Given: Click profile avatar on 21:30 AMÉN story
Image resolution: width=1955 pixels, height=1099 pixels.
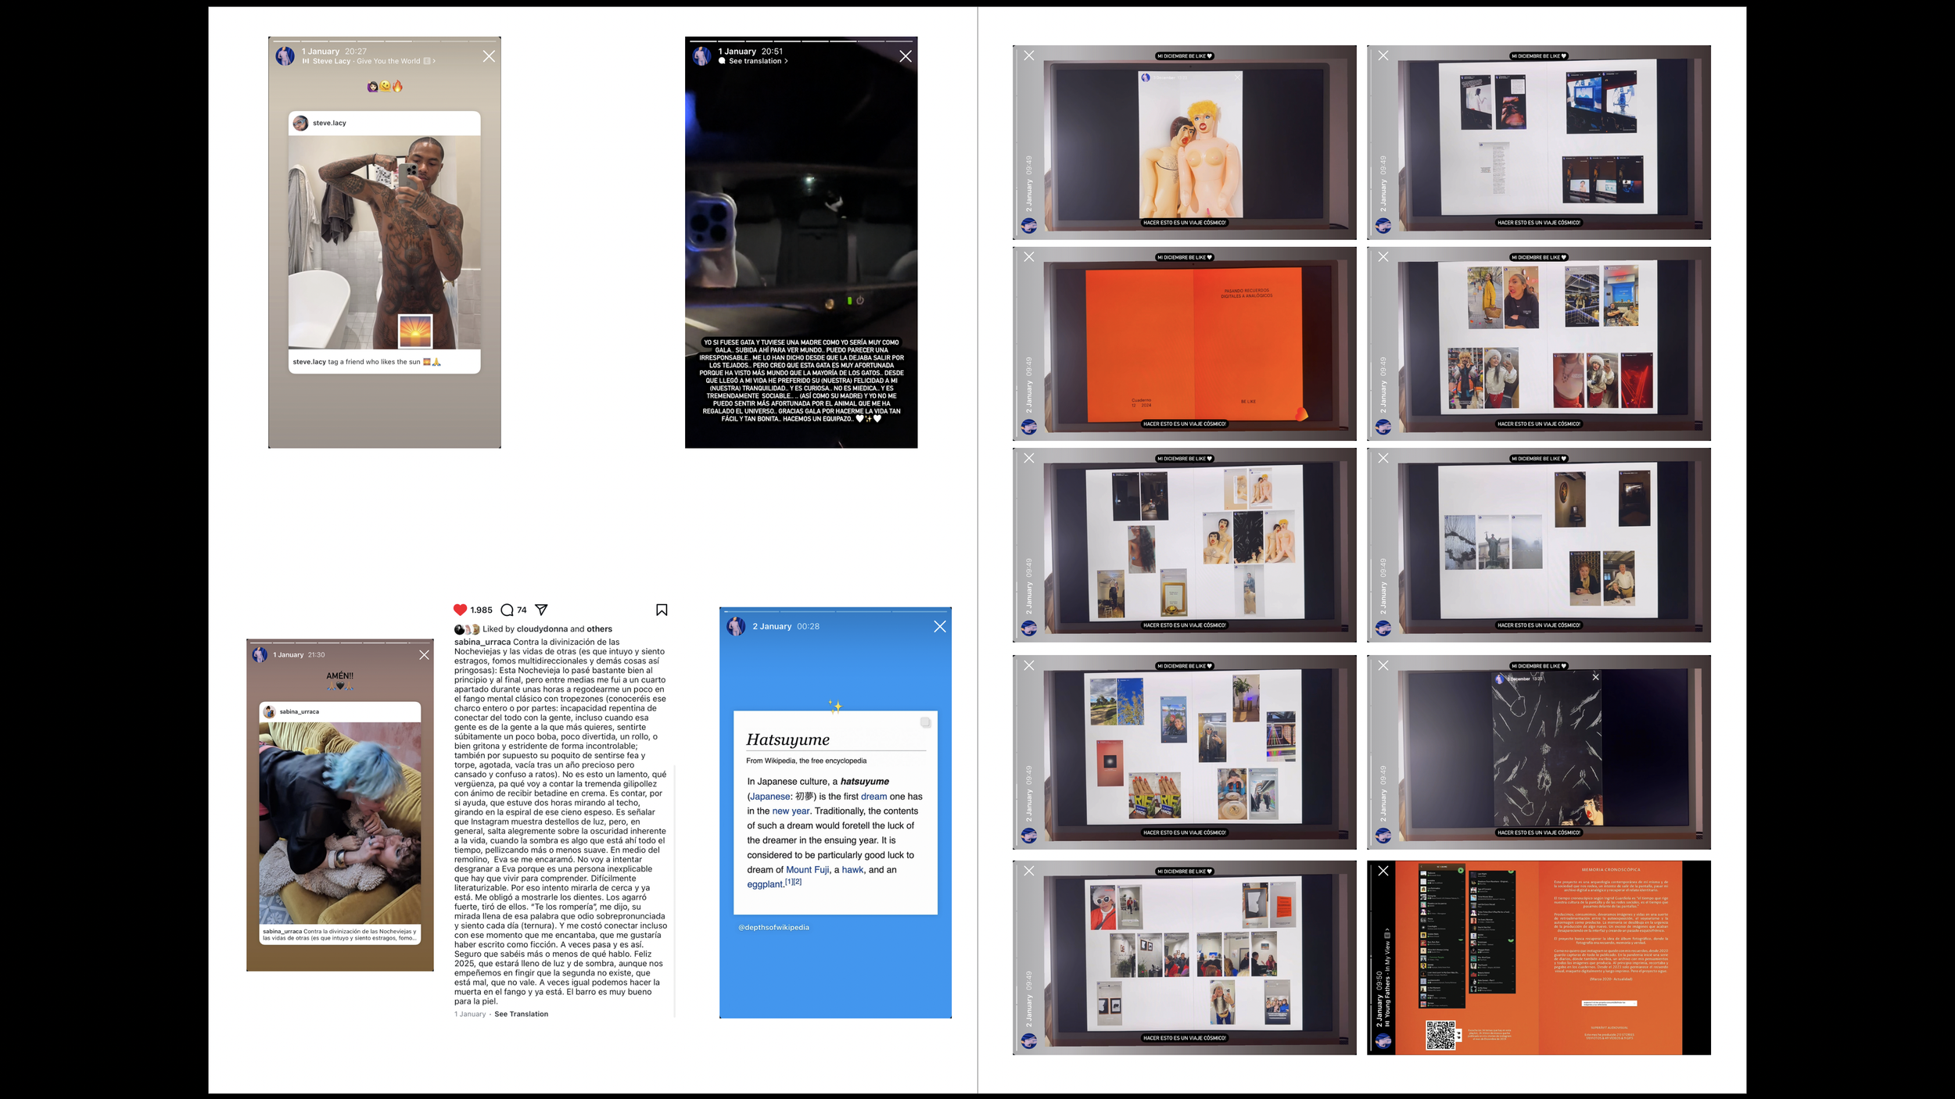Looking at the screenshot, I should 260,655.
